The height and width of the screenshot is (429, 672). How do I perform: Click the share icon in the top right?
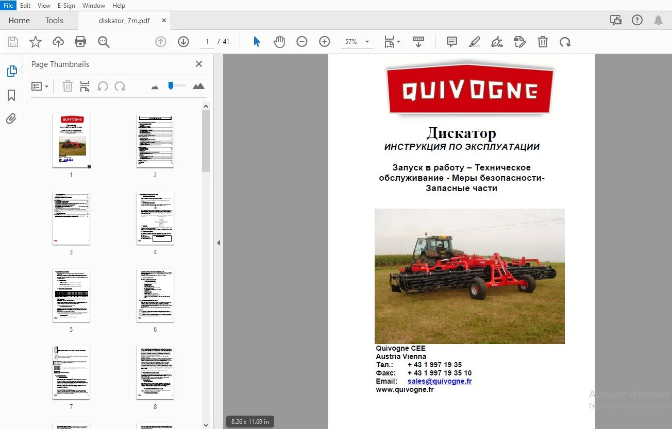tap(615, 20)
